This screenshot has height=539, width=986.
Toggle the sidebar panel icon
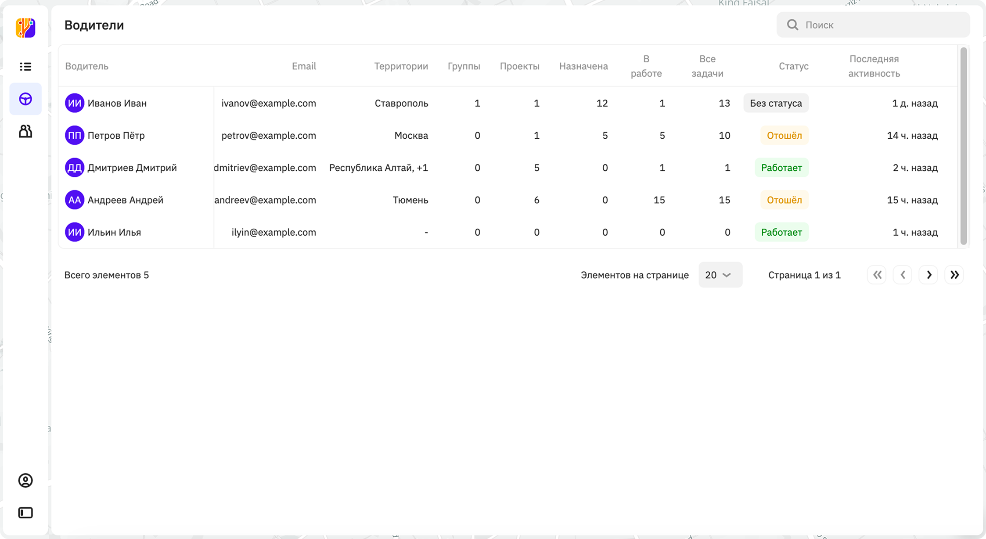click(x=25, y=513)
